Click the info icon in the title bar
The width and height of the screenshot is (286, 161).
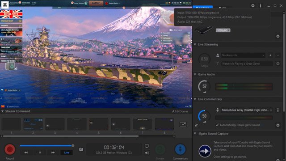pyautogui.click(x=261, y=6)
